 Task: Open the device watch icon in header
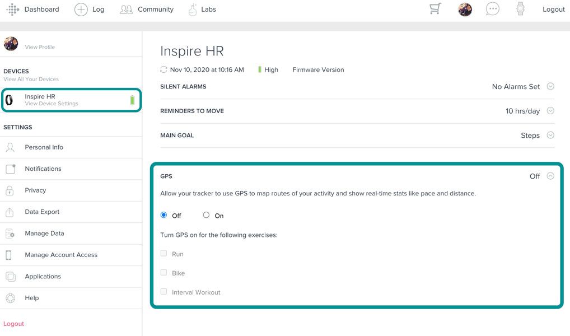pos(520,9)
